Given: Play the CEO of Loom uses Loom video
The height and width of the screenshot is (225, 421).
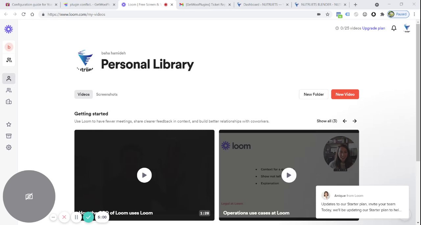Looking at the screenshot, I should coord(144,175).
